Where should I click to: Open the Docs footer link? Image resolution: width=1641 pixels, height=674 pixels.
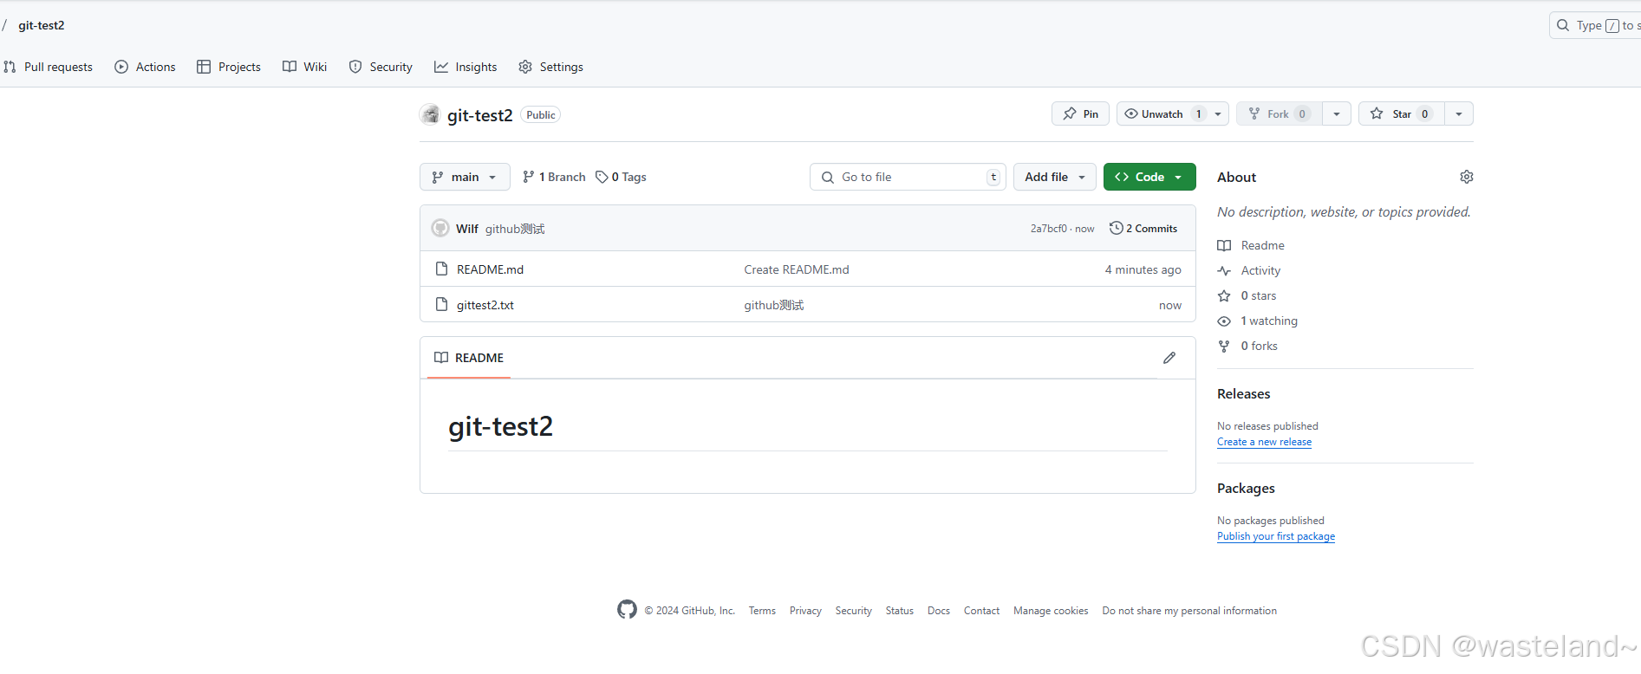pos(939,611)
